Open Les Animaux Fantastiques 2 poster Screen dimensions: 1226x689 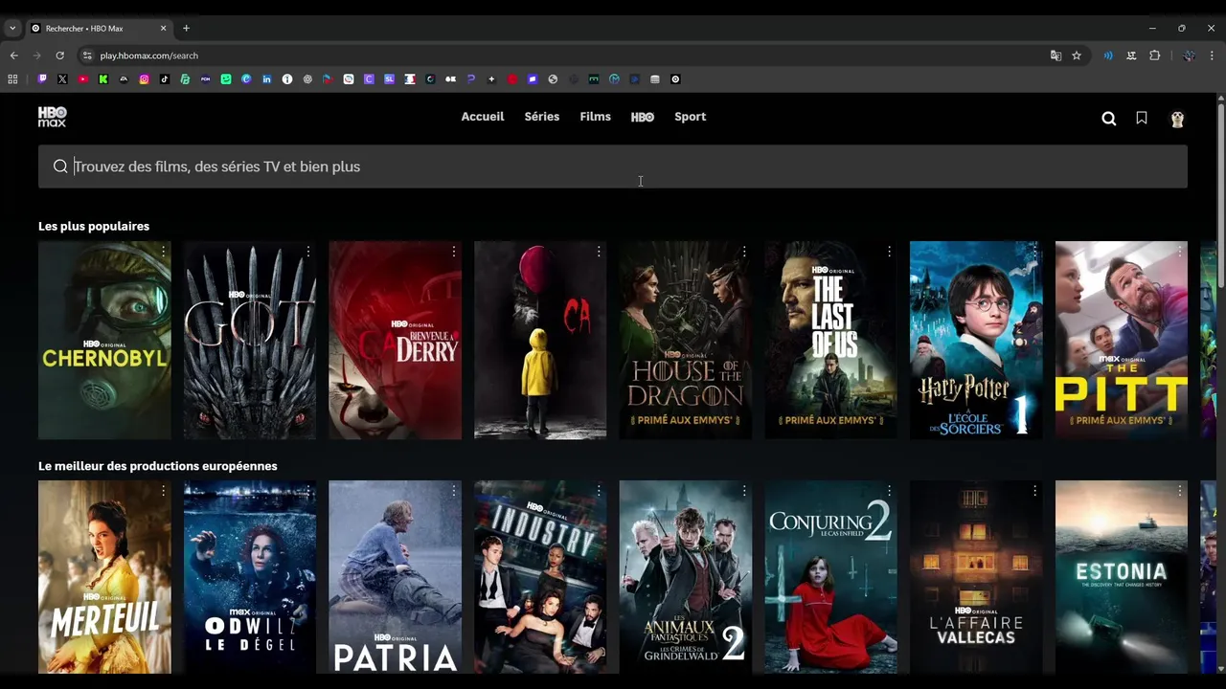coord(686,578)
